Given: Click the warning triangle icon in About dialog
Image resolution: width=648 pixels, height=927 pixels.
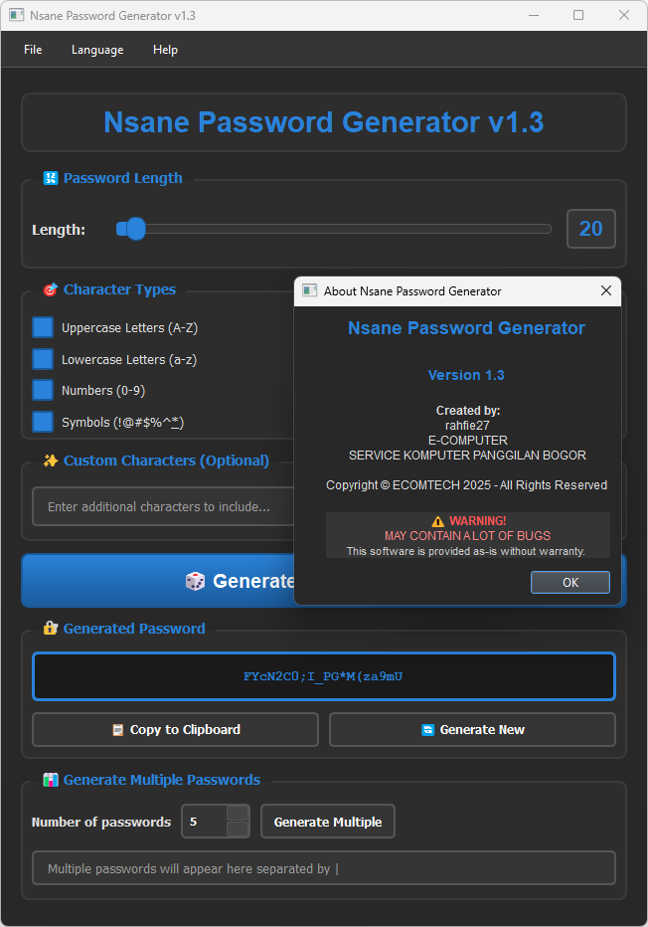Looking at the screenshot, I should coord(437,521).
